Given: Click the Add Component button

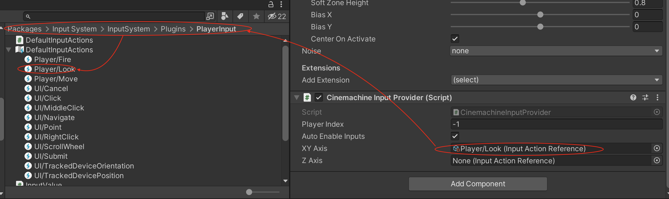Looking at the screenshot, I should [478, 184].
